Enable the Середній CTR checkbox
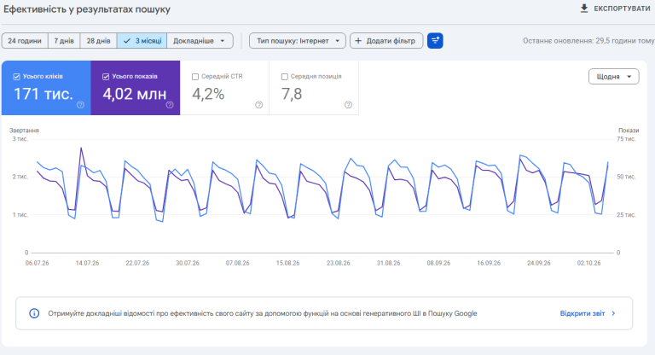The width and height of the screenshot is (655, 355). coord(195,77)
